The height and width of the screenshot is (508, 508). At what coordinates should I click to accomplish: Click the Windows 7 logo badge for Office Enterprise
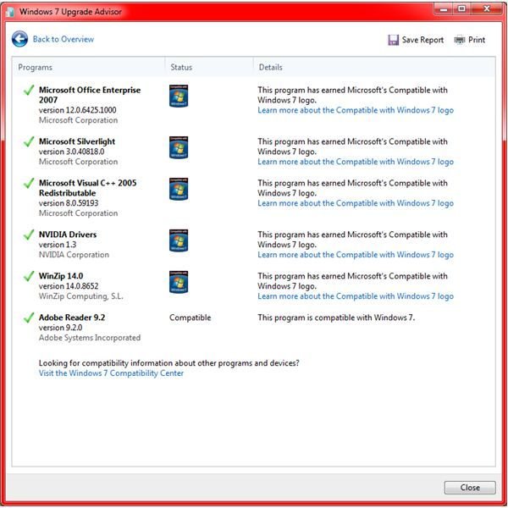(x=179, y=96)
